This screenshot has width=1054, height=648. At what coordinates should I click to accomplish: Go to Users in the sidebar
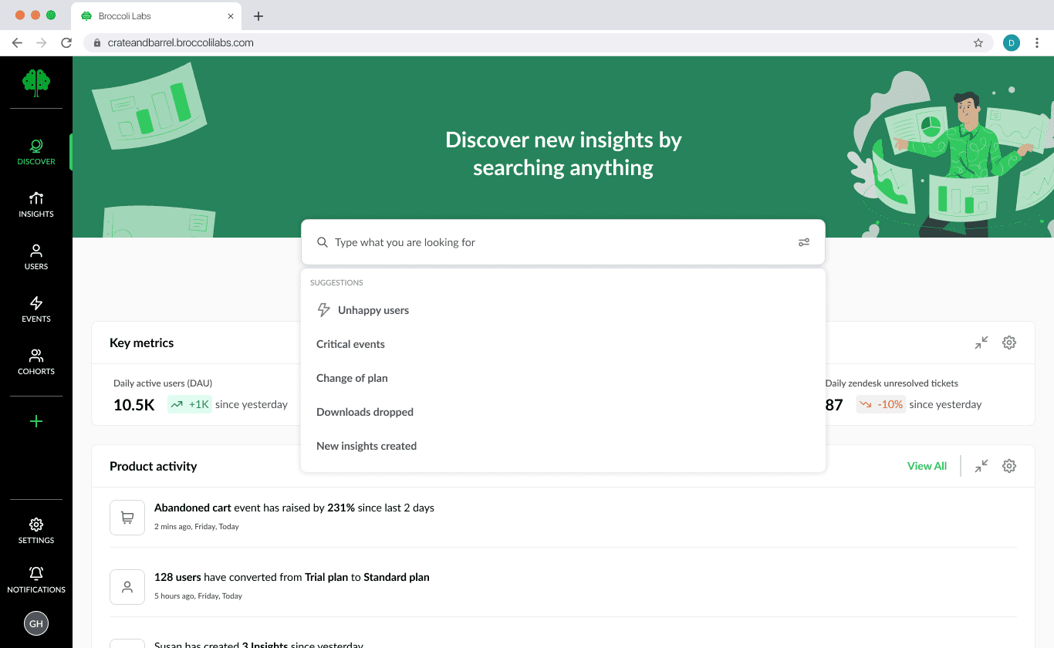36,257
